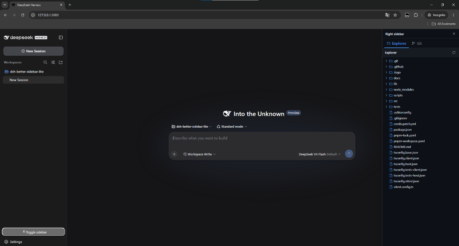
Task: Click the Preview badge beside title
Action: click(x=294, y=113)
